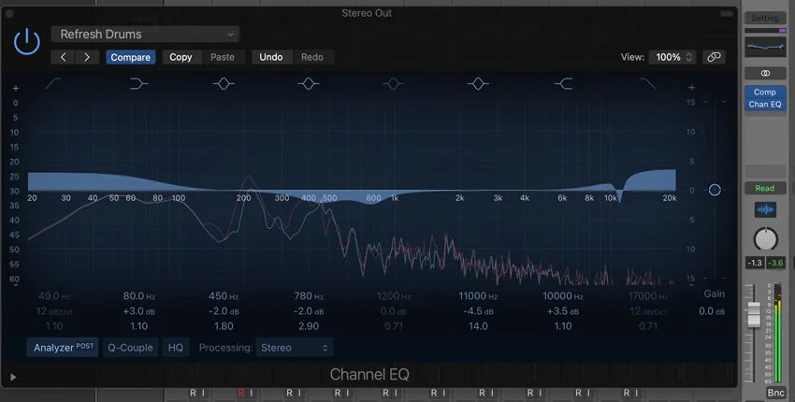This screenshot has height=402, width=795.
Task: Open the EQ thumbnail in channel strip
Action: coord(765,47)
